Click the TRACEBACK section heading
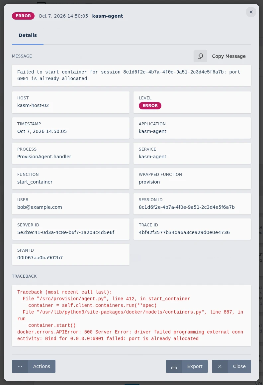 point(24,276)
